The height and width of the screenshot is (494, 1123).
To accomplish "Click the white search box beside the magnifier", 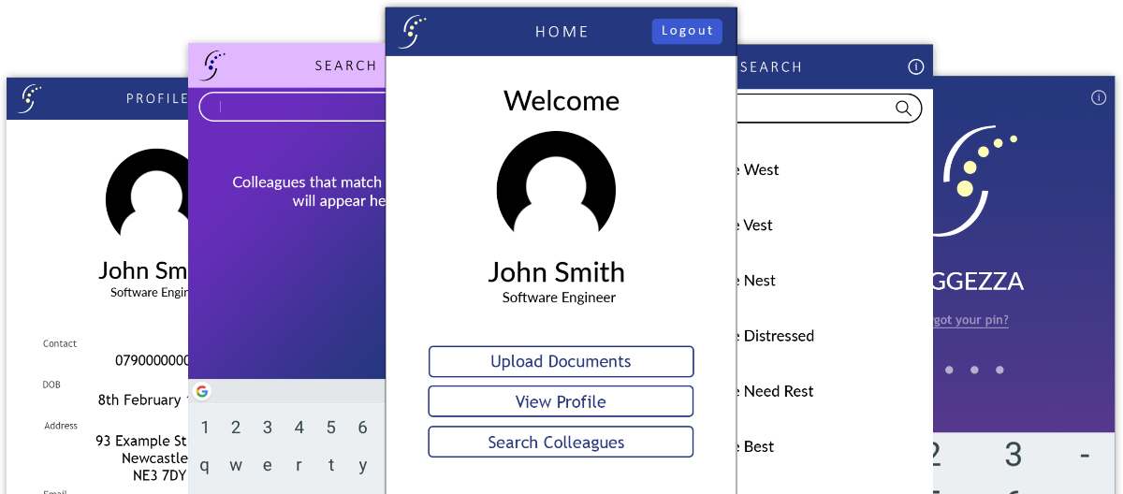I will click(x=814, y=109).
